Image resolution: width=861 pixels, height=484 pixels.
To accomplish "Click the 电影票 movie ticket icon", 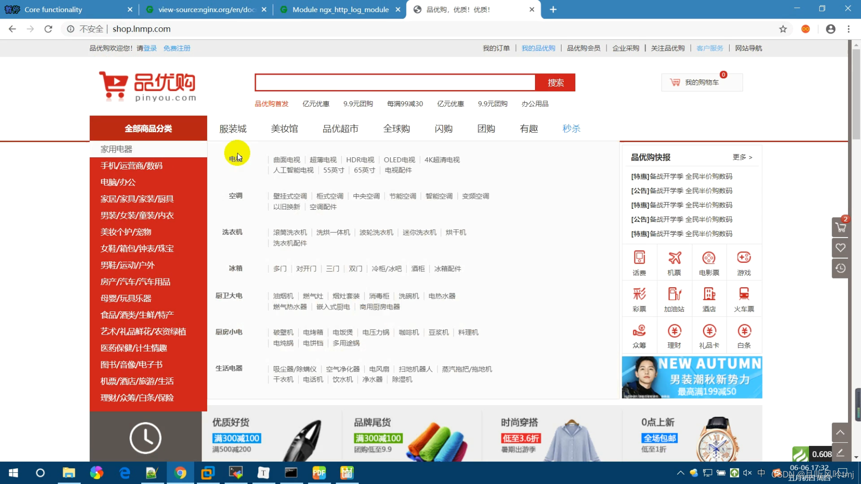I will (x=709, y=262).
